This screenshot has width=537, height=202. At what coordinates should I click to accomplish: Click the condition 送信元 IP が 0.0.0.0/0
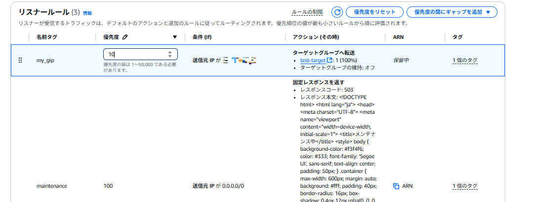click(218, 186)
